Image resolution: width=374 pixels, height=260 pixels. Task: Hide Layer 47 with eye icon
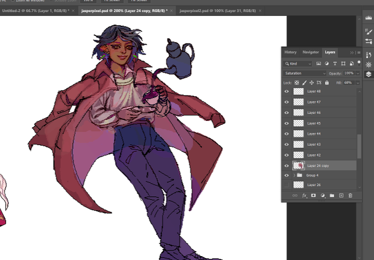[x=287, y=102]
